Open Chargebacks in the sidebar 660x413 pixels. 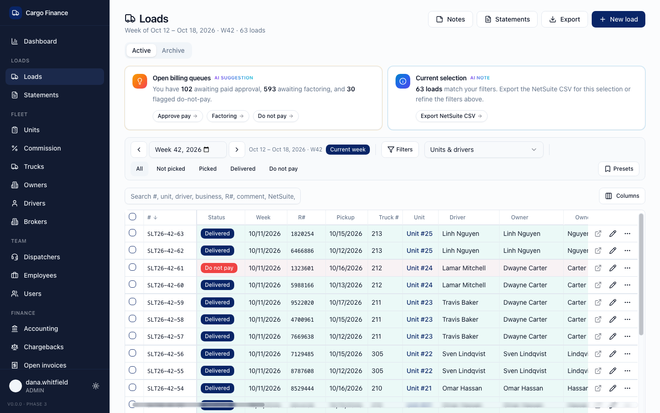[x=55, y=347]
